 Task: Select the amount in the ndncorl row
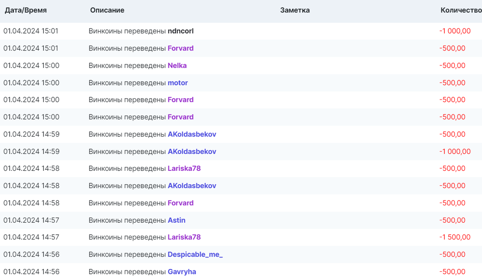click(455, 31)
